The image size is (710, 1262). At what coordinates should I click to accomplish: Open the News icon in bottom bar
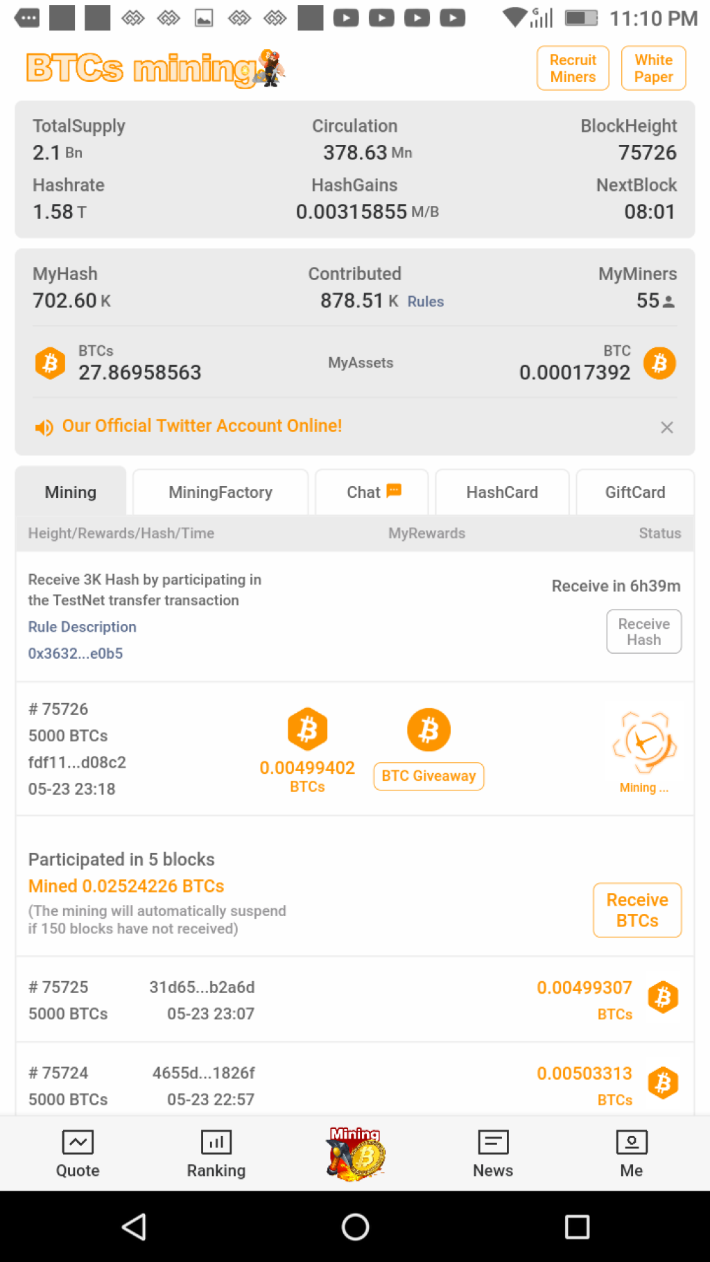[493, 1141]
